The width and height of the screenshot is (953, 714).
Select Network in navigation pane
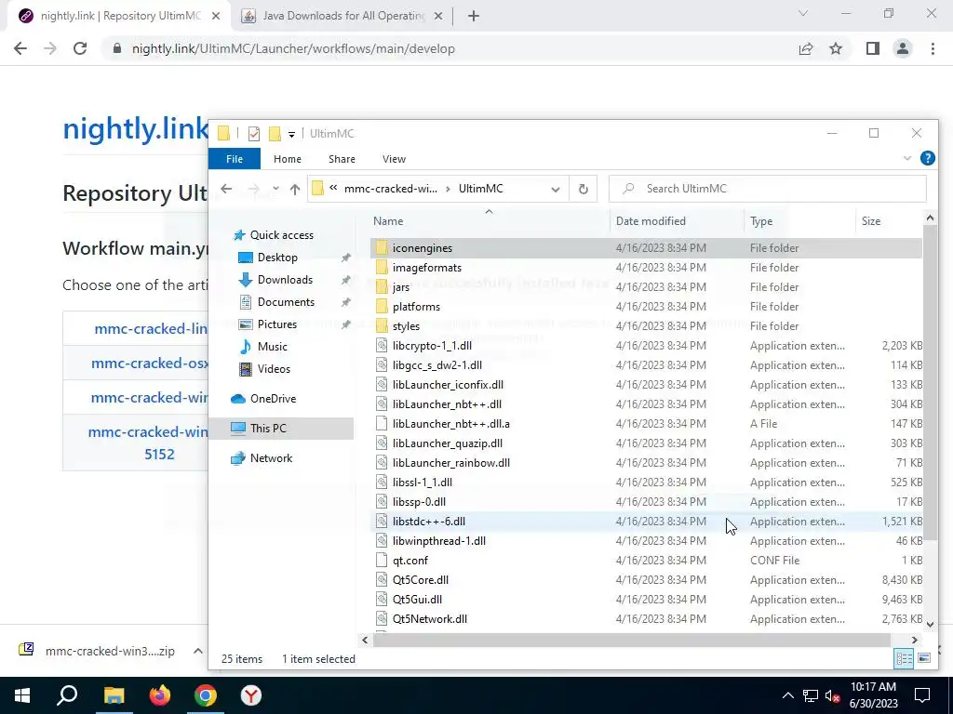pos(271,458)
